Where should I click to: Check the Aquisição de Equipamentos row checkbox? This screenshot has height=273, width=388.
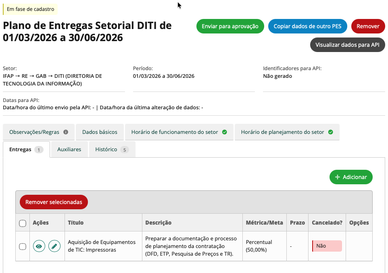click(23, 246)
